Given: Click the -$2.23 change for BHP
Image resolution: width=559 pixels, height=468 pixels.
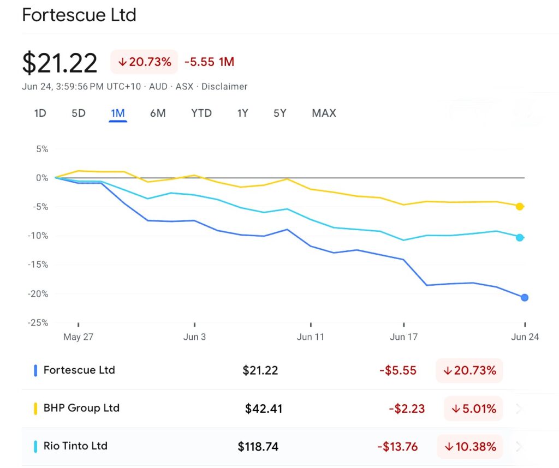Looking at the screenshot, I should [x=407, y=409].
